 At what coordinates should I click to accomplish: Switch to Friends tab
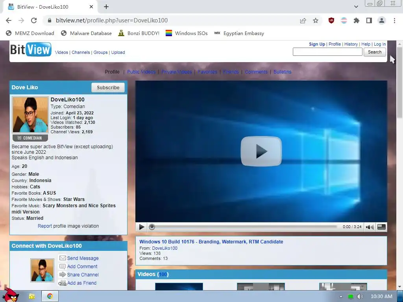click(231, 72)
